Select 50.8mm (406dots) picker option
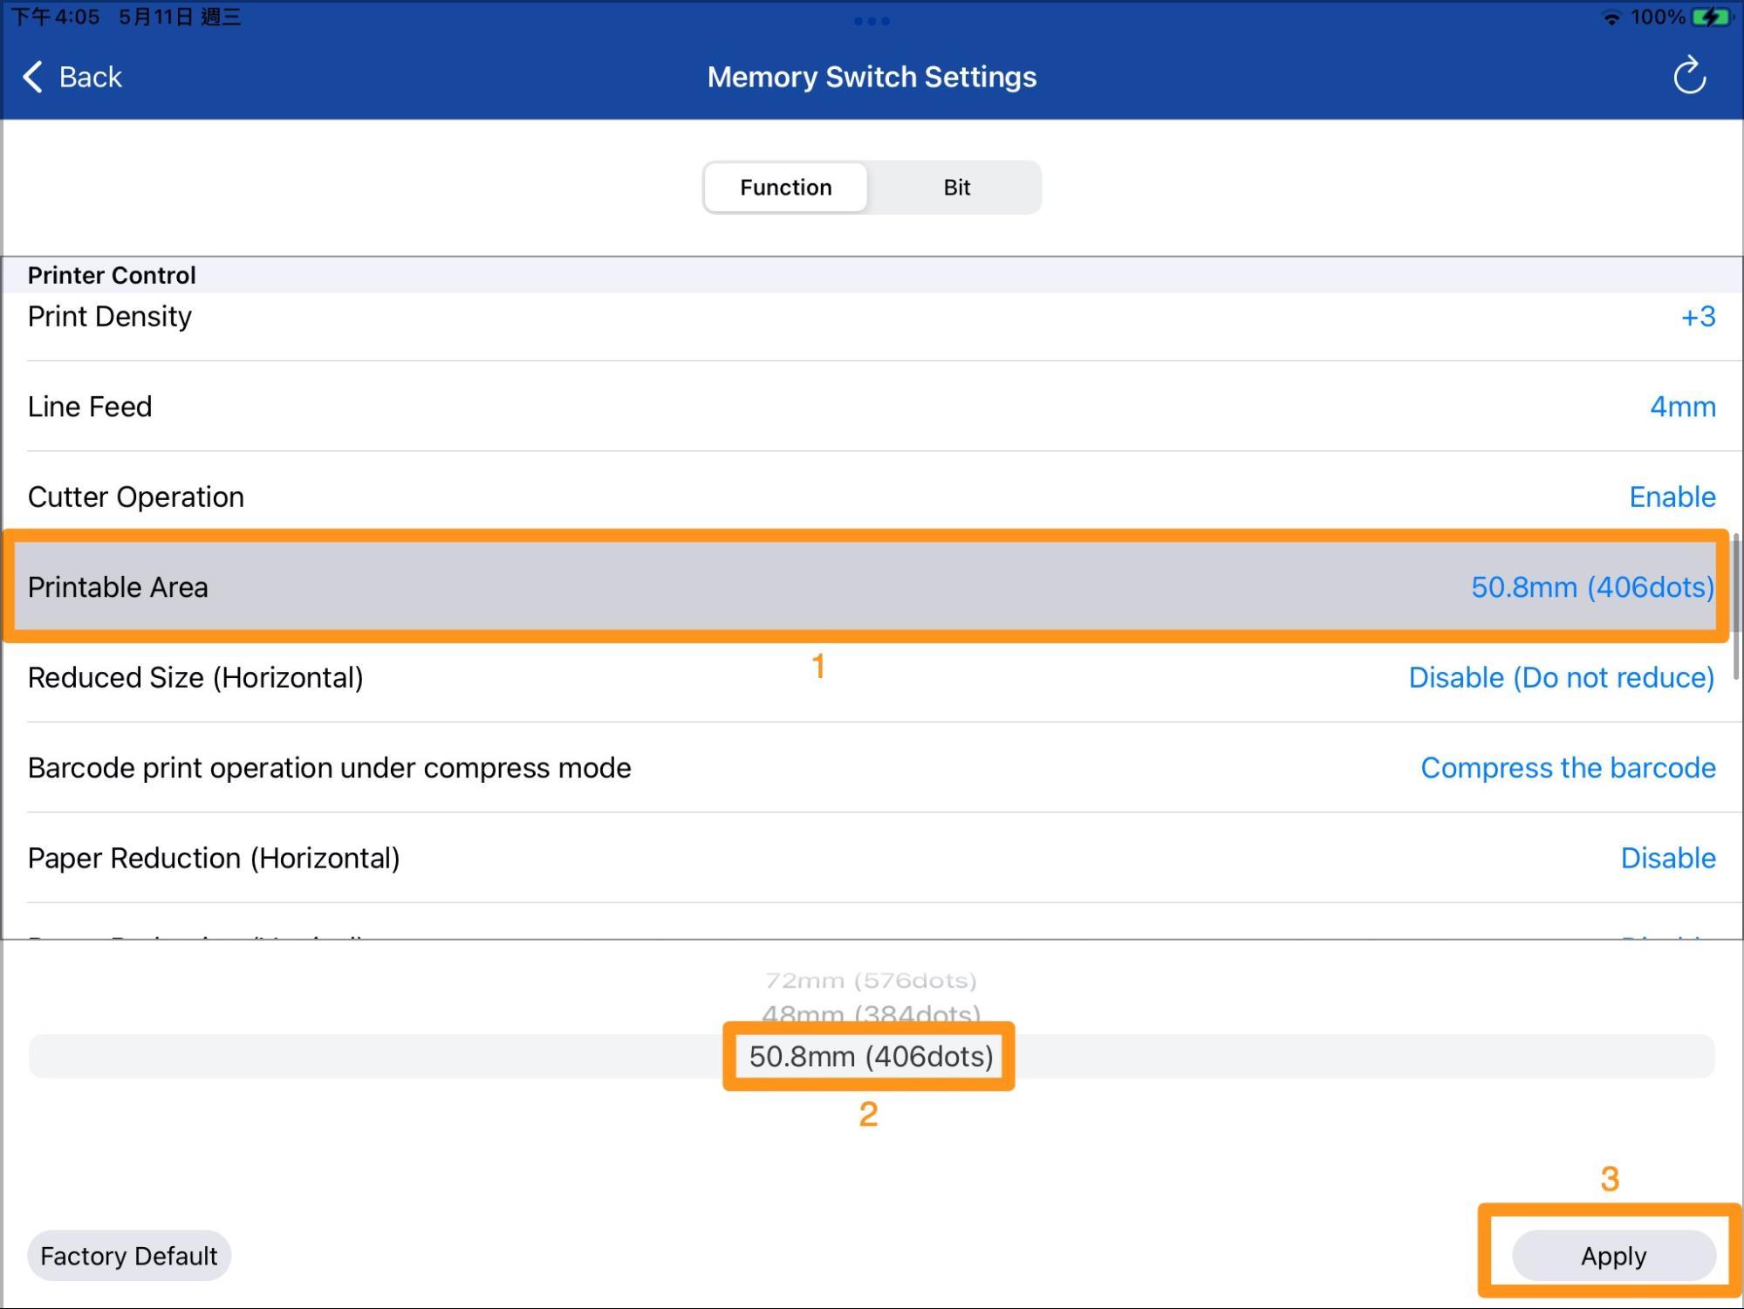Screen dimensions: 1744x1309 tap(871, 1057)
